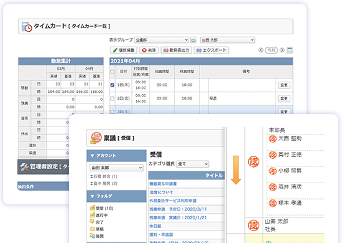Click the approval stamp beside 小柳 照男
Screen dimensions: 342x243
(272, 171)
